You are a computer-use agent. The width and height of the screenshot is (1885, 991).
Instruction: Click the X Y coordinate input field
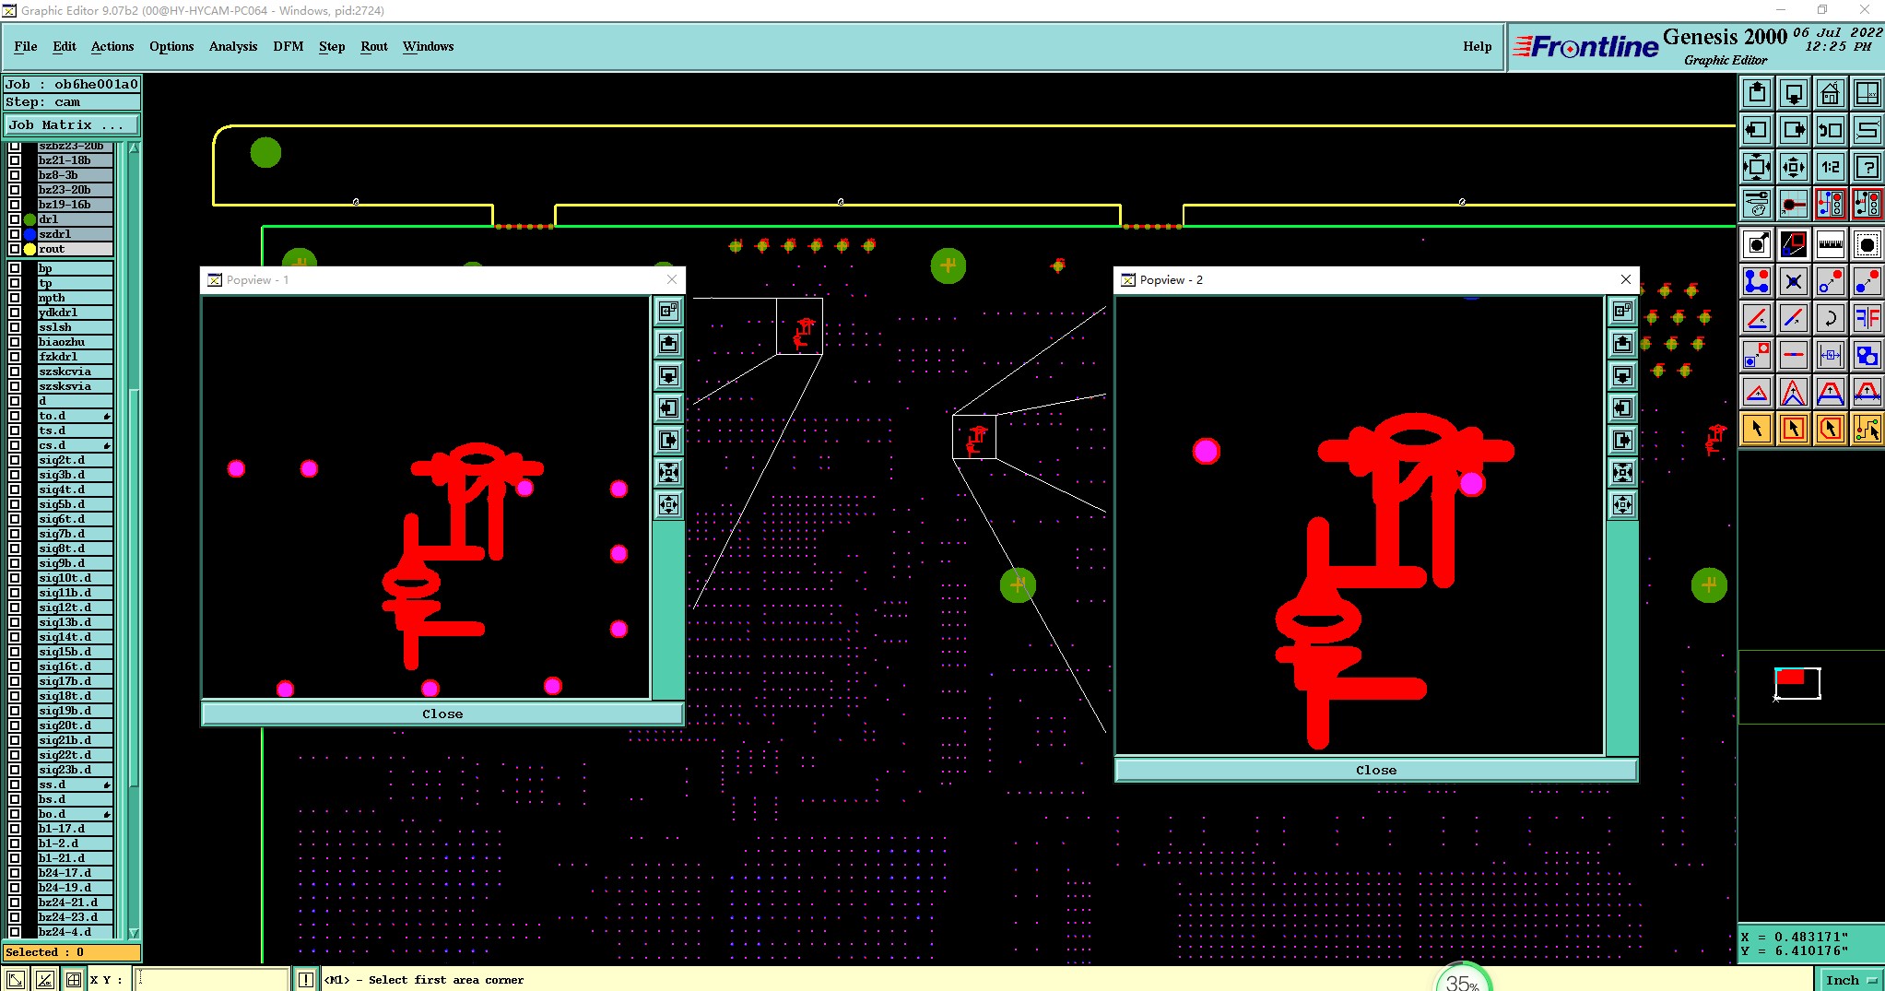(213, 980)
